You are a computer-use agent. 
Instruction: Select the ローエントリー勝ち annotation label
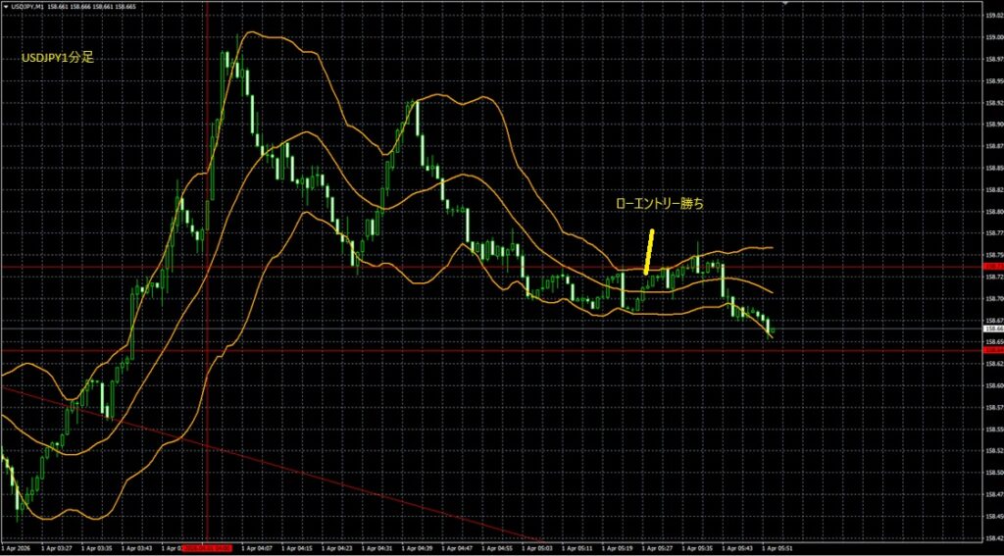tap(659, 204)
